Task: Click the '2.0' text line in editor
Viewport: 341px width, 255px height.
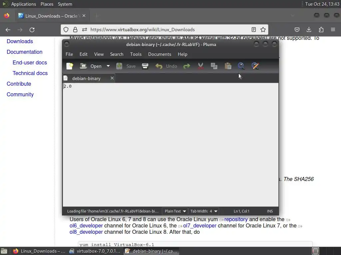Action: tap(67, 86)
